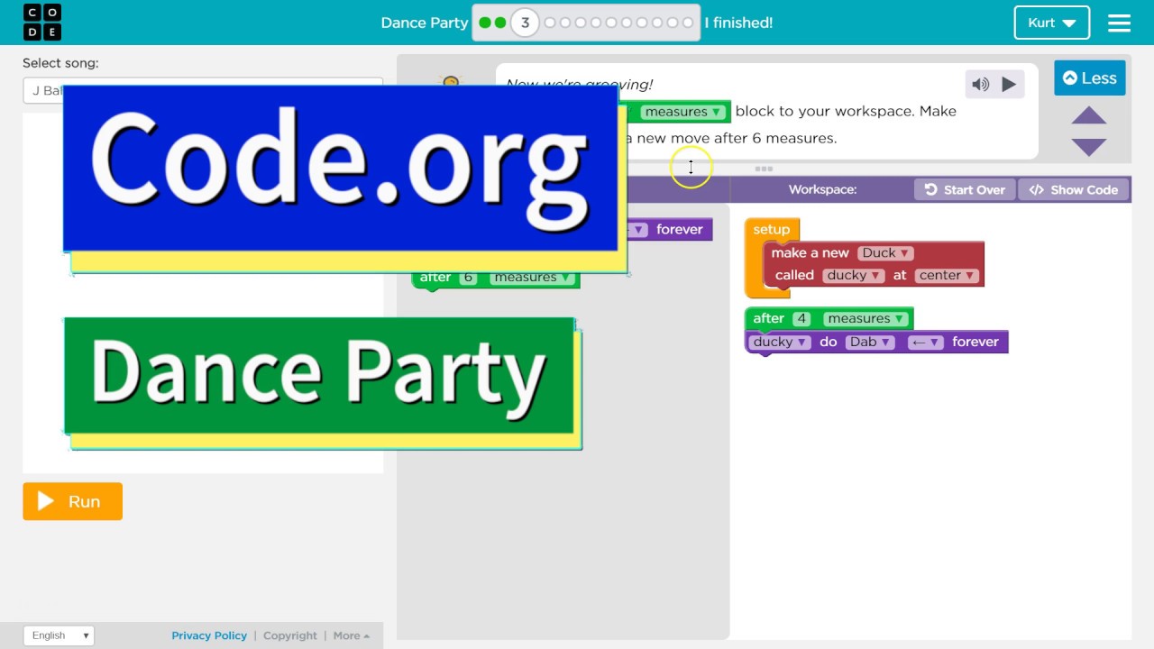The width and height of the screenshot is (1154, 649).
Task: Open the Copyright link
Action: point(290,635)
